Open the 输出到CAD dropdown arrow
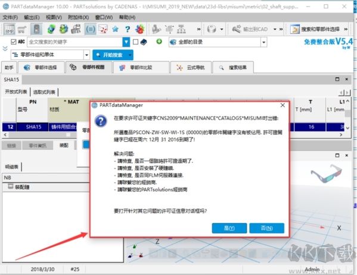This screenshot has height=275, width=357. tap(275, 29)
